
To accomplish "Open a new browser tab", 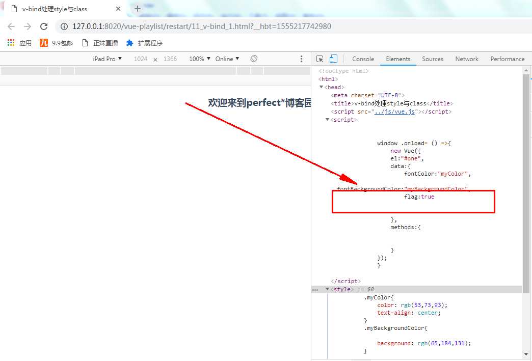I will [x=138, y=9].
